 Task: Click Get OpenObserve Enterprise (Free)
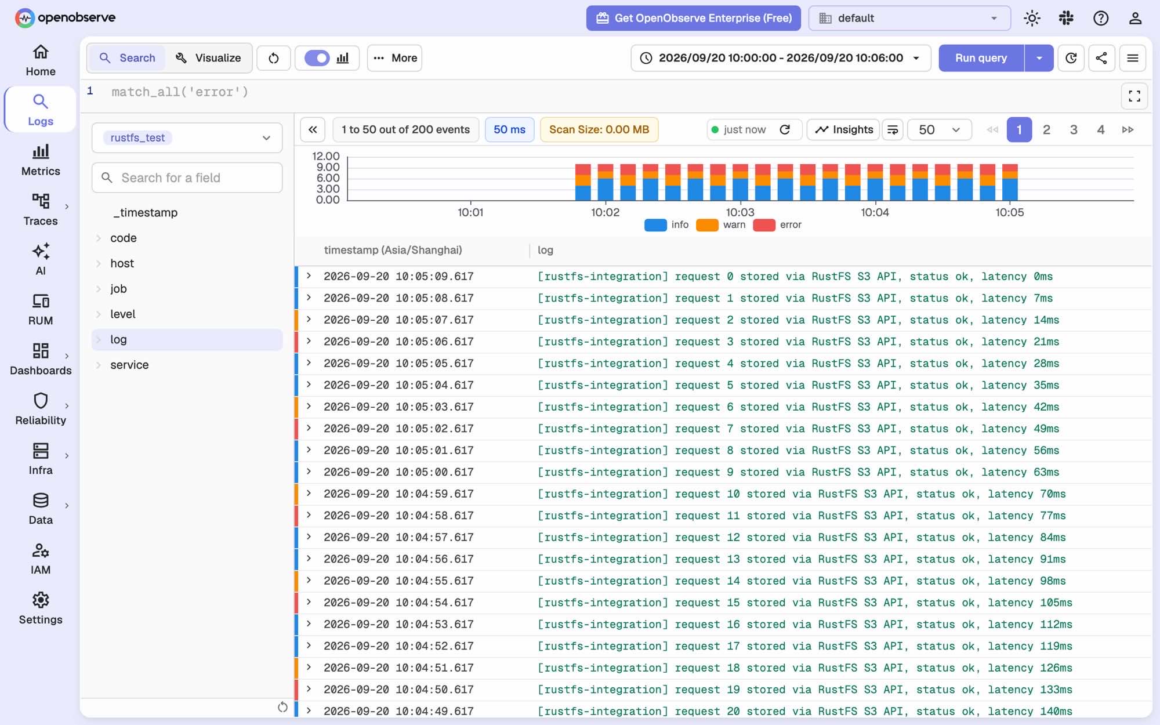pos(694,18)
